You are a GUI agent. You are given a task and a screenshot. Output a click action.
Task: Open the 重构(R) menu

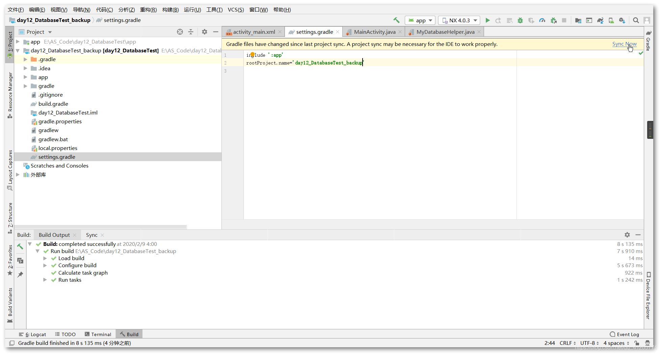(x=149, y=9)
